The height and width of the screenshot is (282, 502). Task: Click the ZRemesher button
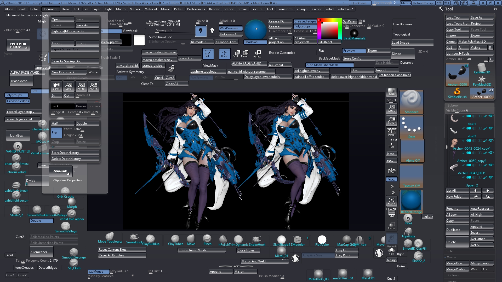(x=41, y=252)
